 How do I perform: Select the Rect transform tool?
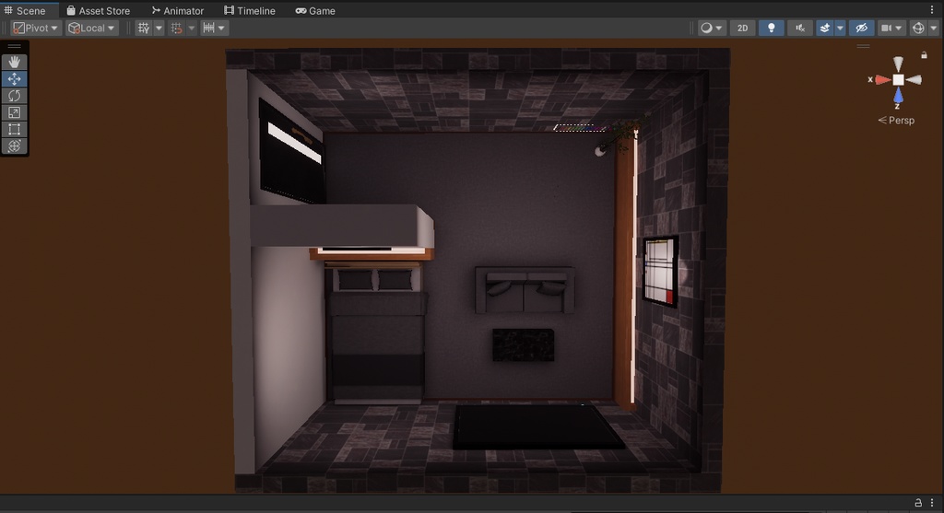15,129
